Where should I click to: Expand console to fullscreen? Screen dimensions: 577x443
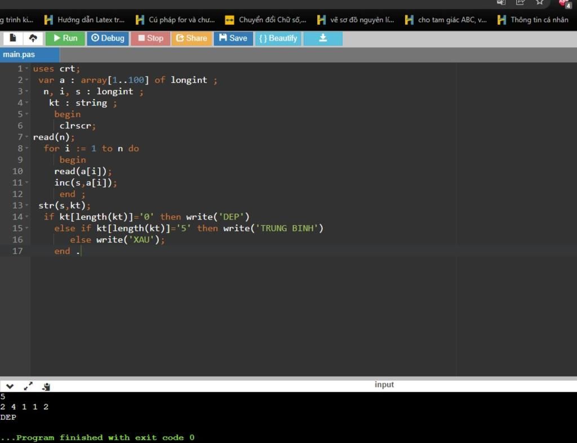pyautogui.click(x=28, y=386)
